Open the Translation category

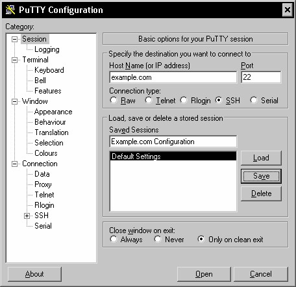(51, 132)
